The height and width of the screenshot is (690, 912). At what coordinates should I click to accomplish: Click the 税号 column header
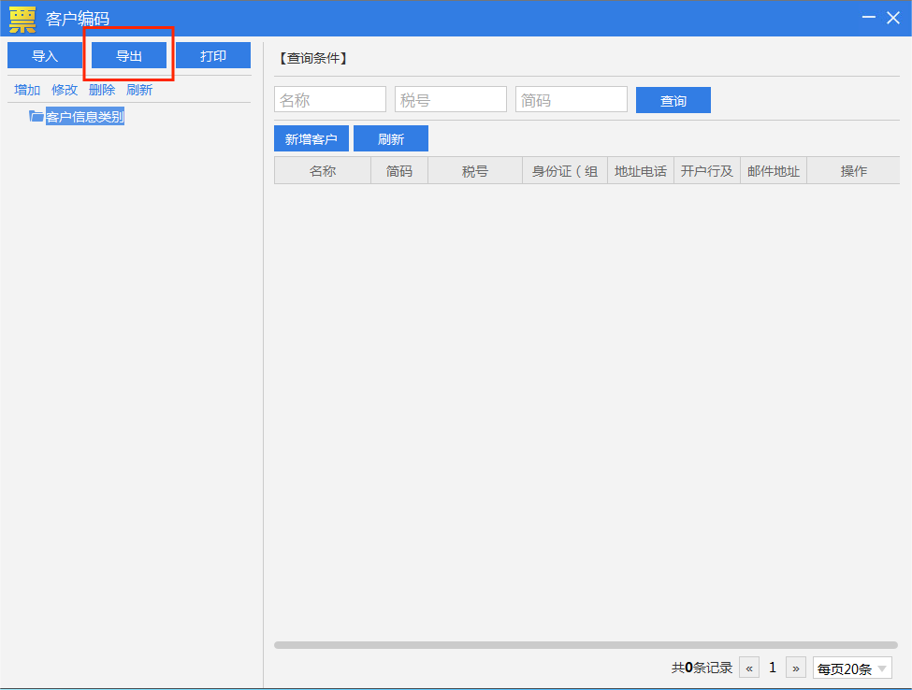tap(475, 170)
